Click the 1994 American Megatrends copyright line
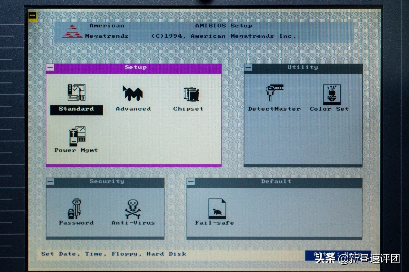The height and width of the screenshot is (272, 409). tap(224, 36)
